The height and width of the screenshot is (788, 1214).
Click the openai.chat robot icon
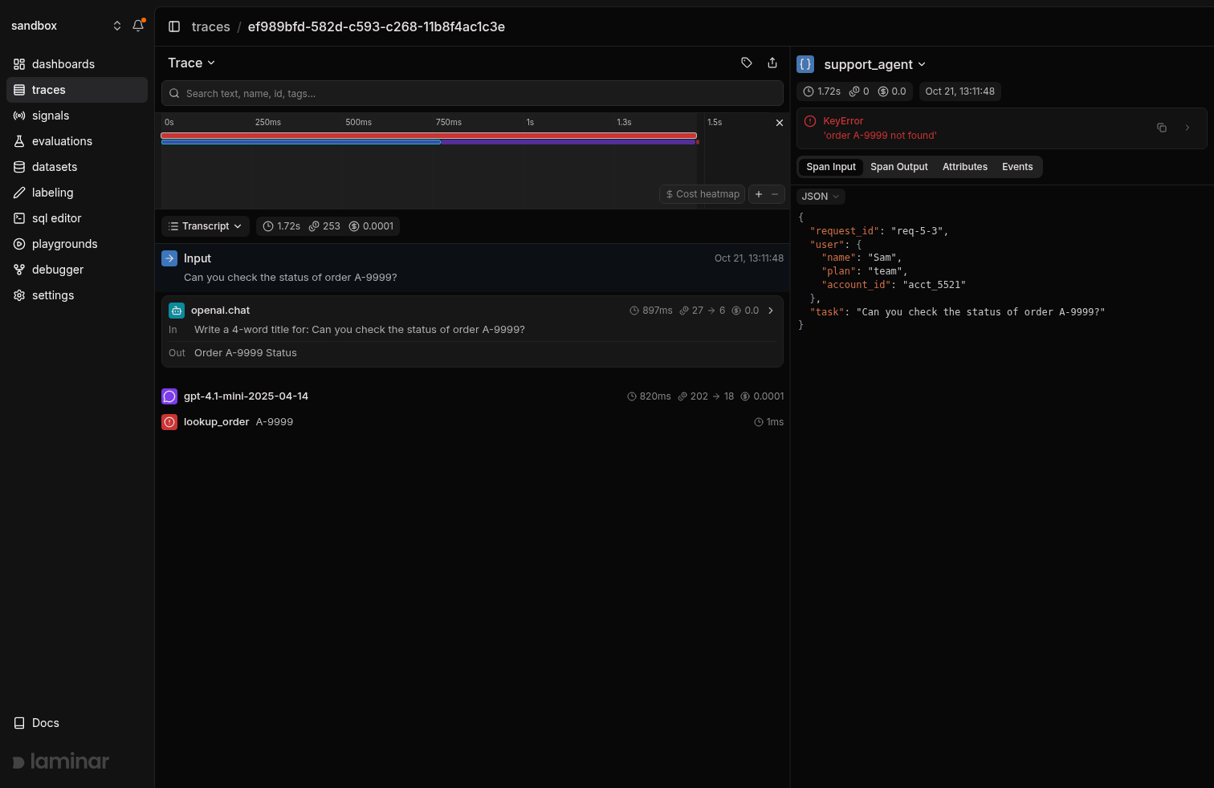click(177, 311)
